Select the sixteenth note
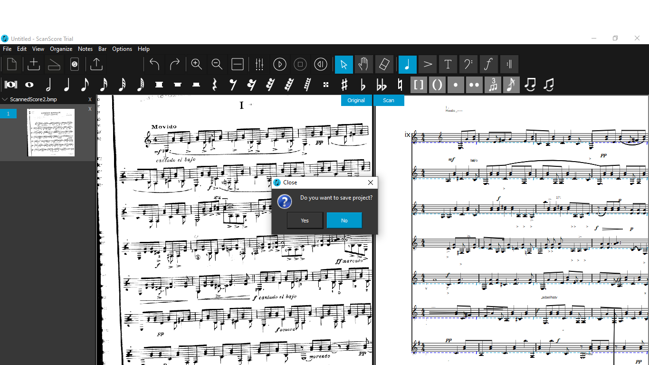Image resolution: width=649 pixels, height=365 pixels. tap(104, 85)
